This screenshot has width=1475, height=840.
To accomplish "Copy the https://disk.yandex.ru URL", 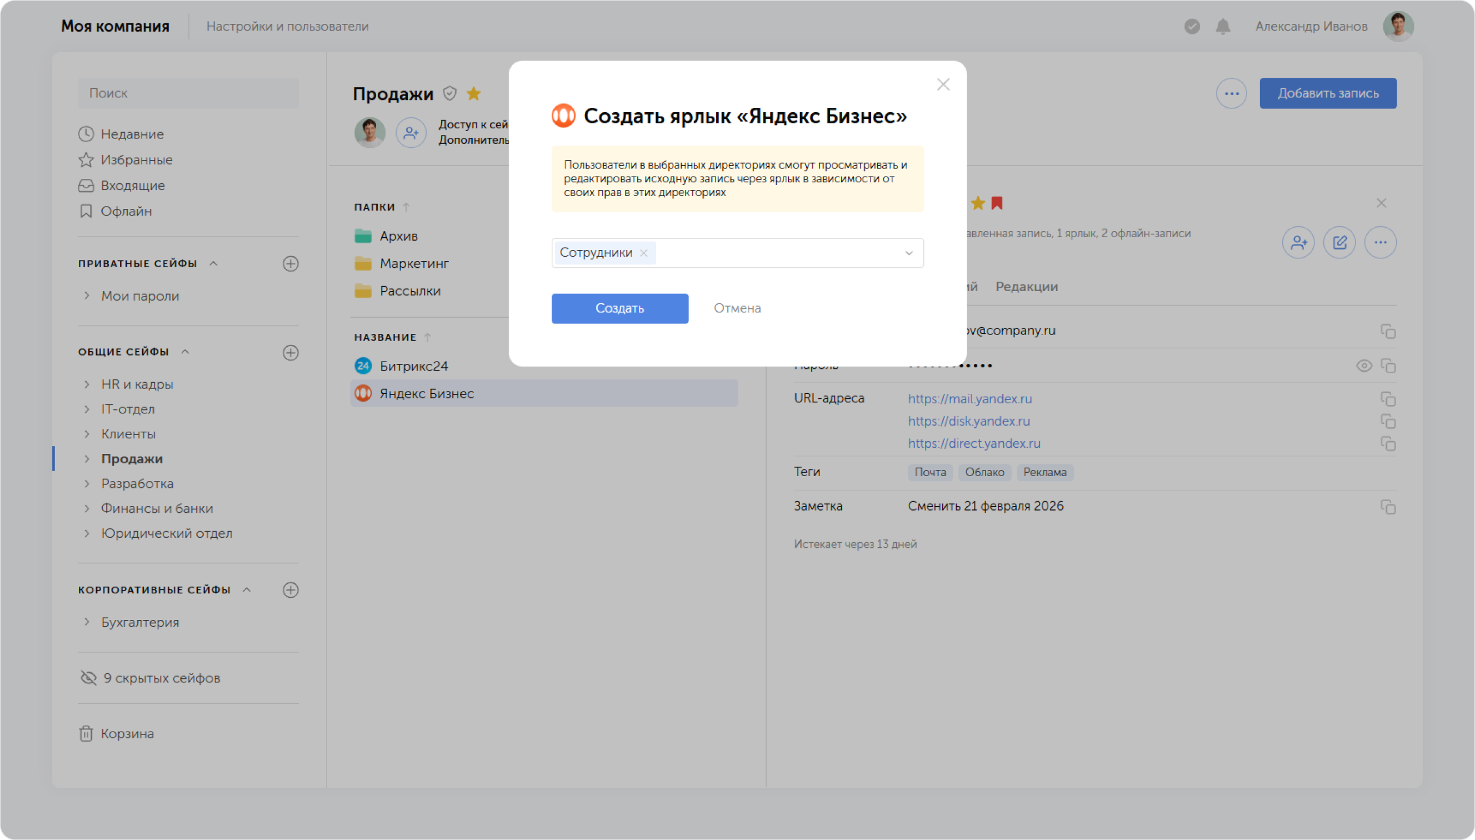I will (x=1387, y=421).
